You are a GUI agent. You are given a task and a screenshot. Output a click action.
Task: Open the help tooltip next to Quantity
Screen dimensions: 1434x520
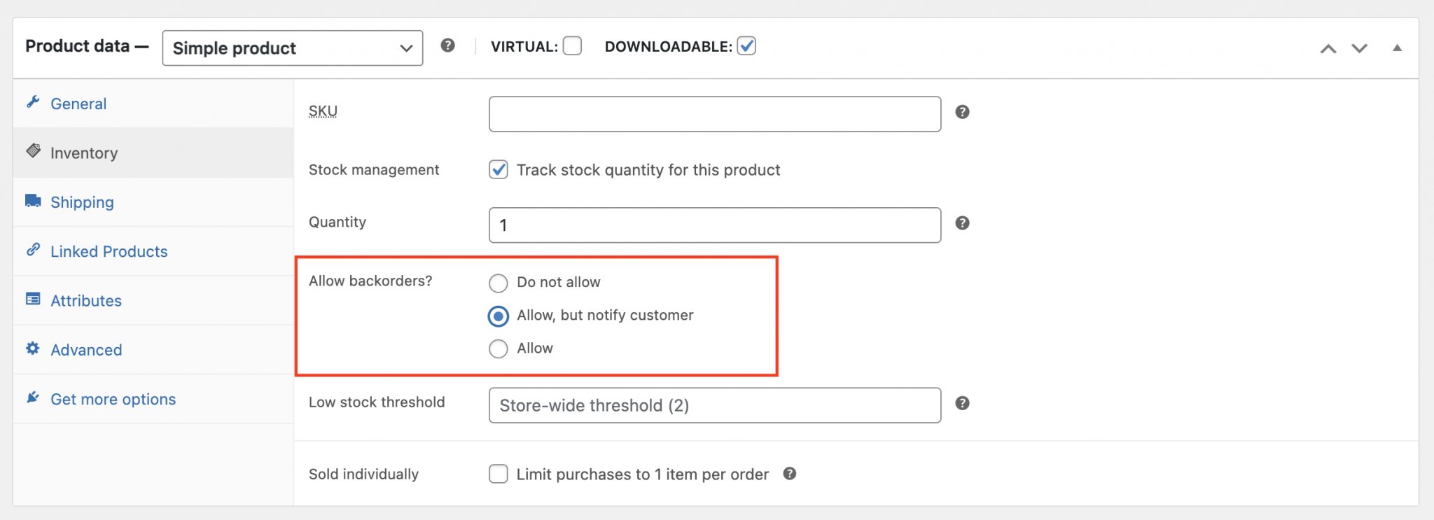point(962,223)
